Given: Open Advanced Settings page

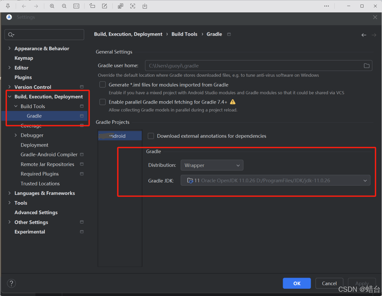Looking at the screenshot, I should (x=36, y=212).
